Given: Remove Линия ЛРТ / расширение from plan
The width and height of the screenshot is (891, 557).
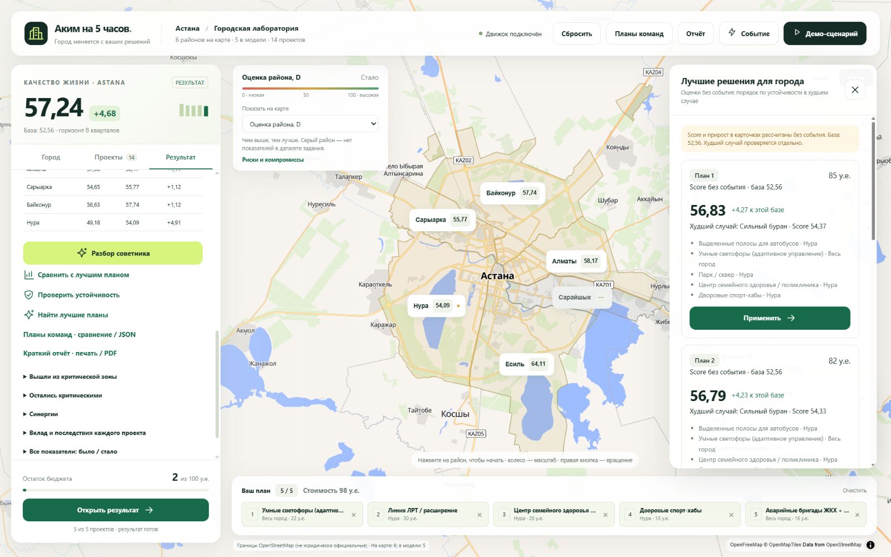Looking at the screenshot, I should coord(479,515).
